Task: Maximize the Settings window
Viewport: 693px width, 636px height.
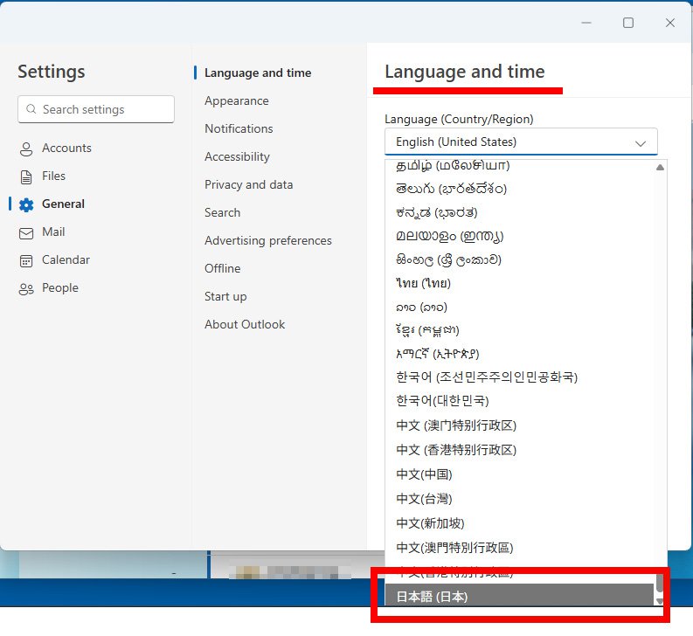Action: coord(627,23)
